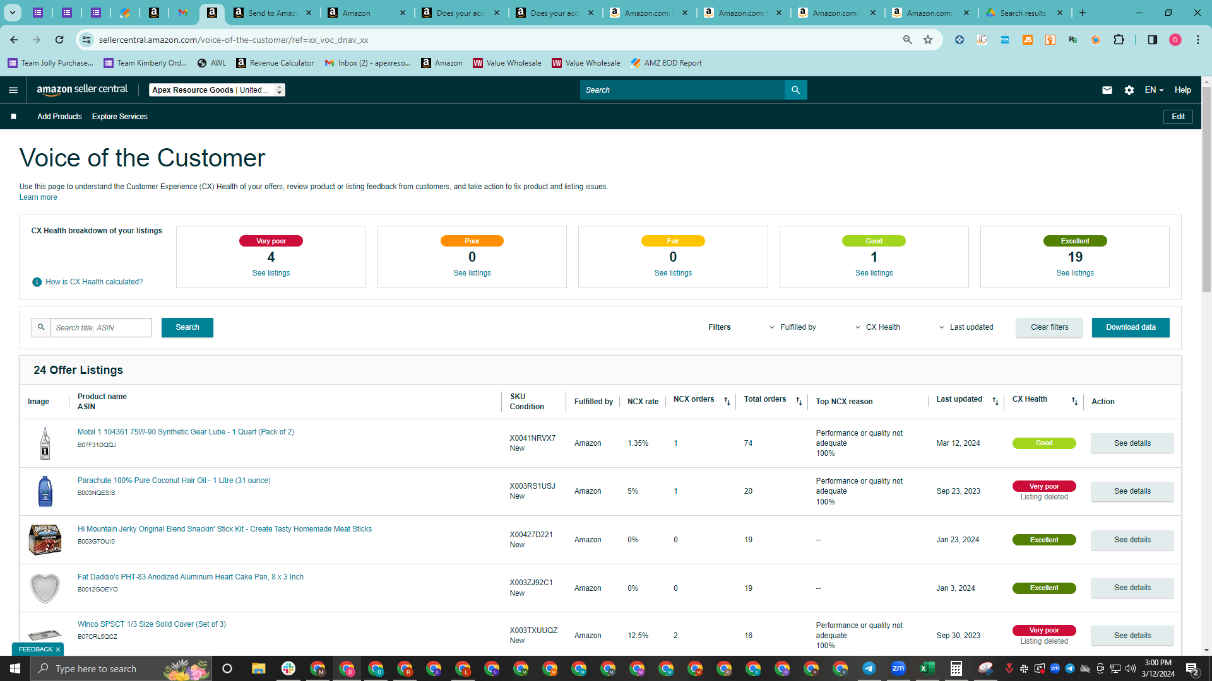Open Zoom from the taskbar
The image size is (1212, 681).
[x=898, y=668]
